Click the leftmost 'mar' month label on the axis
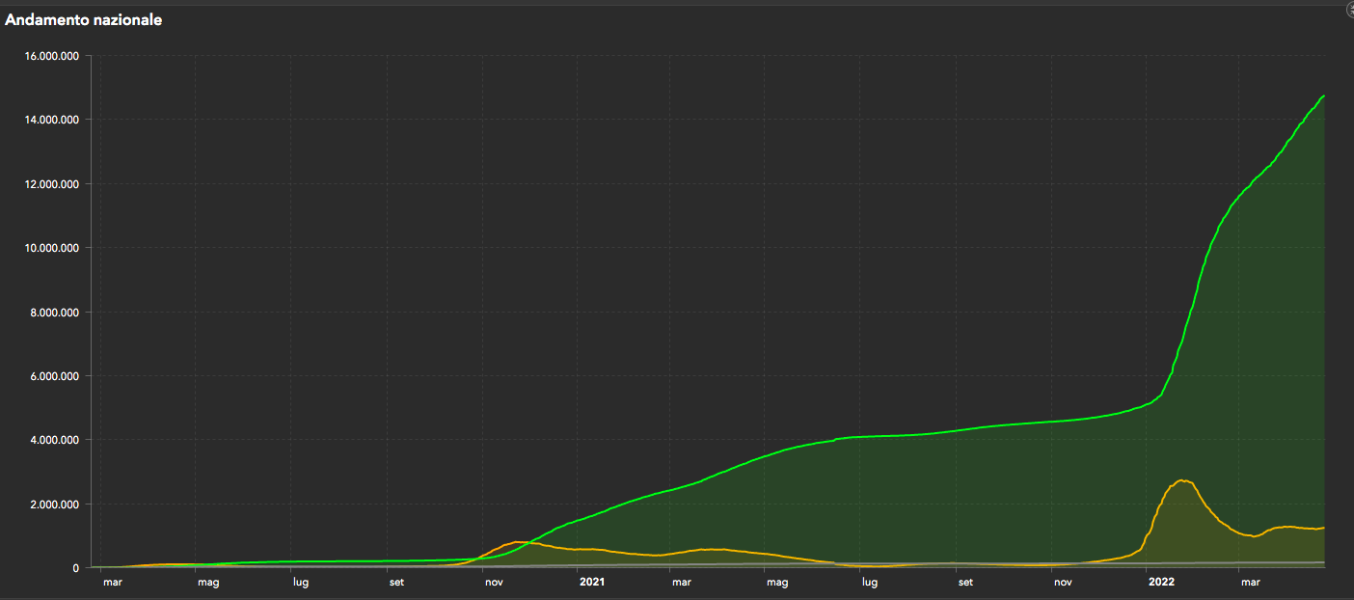This screenshot has width=1354, height=600. [113, 582]
